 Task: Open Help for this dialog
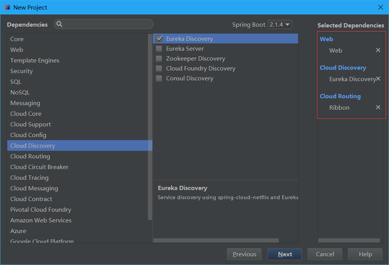click(365, 254)
